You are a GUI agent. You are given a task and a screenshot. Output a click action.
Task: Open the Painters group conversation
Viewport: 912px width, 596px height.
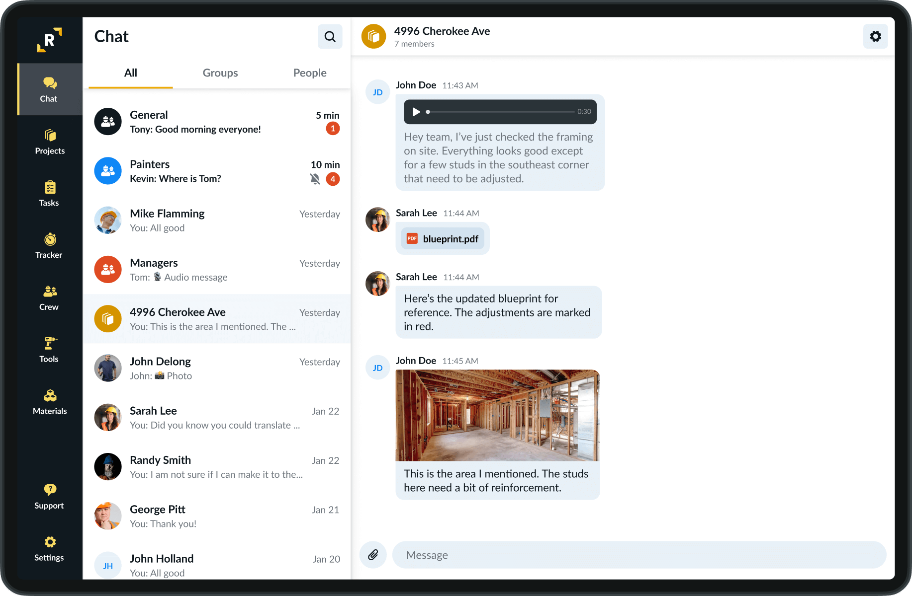click(217, 171)
